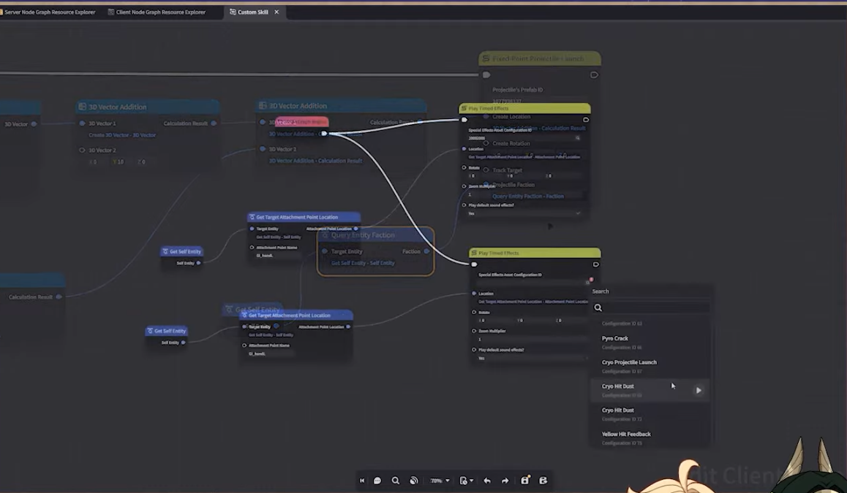Click the Client Node Graph Resource Explorer tab icon

click(110, 12)
